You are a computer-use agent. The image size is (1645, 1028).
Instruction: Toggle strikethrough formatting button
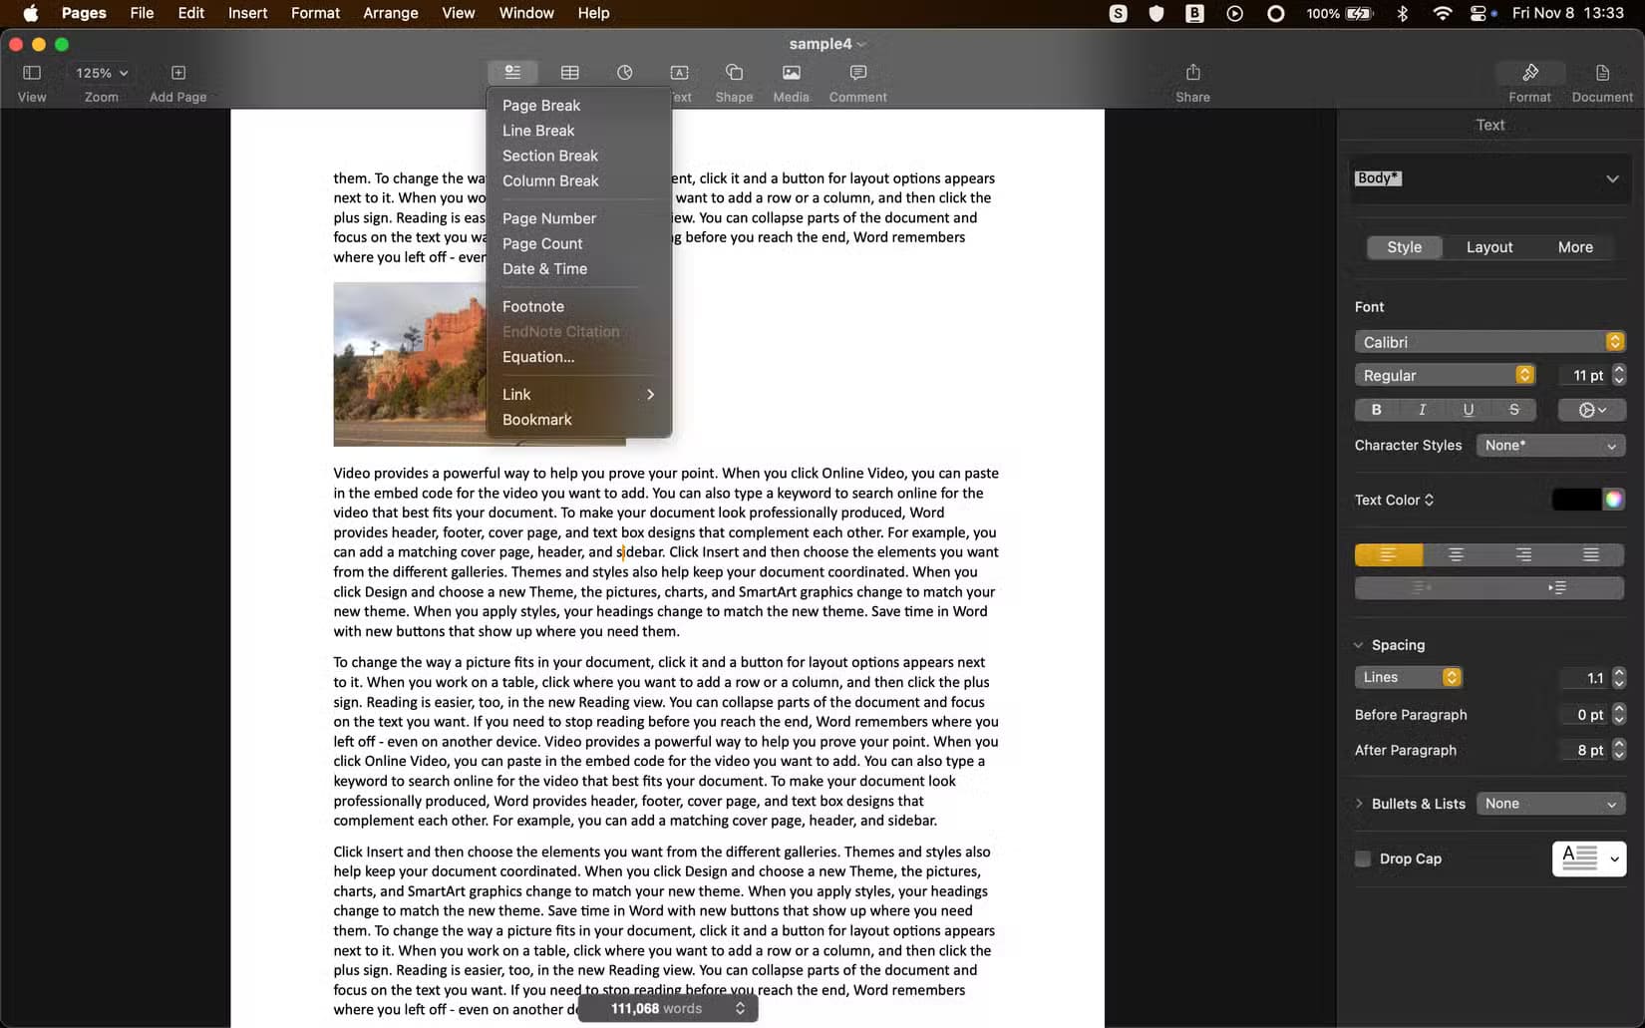1514,410
